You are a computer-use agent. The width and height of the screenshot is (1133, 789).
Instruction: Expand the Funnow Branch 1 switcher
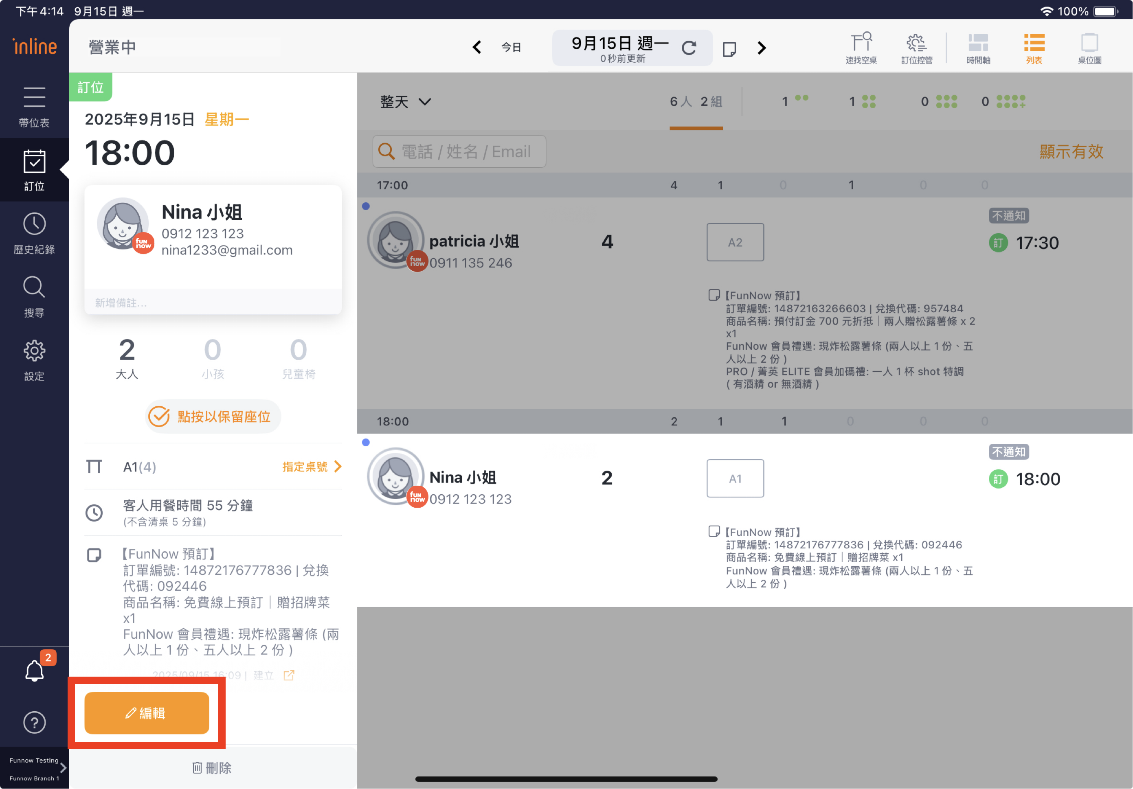(35, 768)
